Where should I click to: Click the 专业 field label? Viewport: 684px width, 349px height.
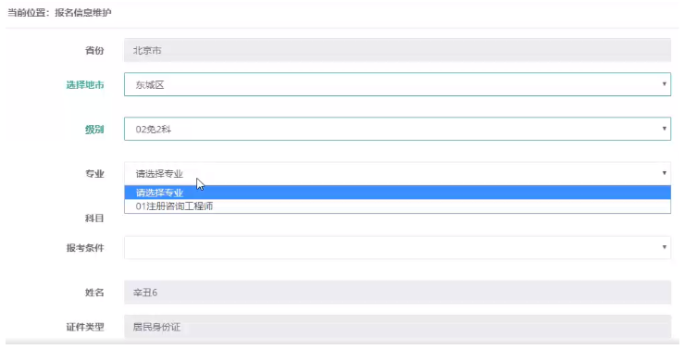(94, 174)
